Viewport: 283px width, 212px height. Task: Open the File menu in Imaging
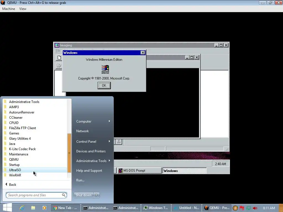tap(58, 51)
